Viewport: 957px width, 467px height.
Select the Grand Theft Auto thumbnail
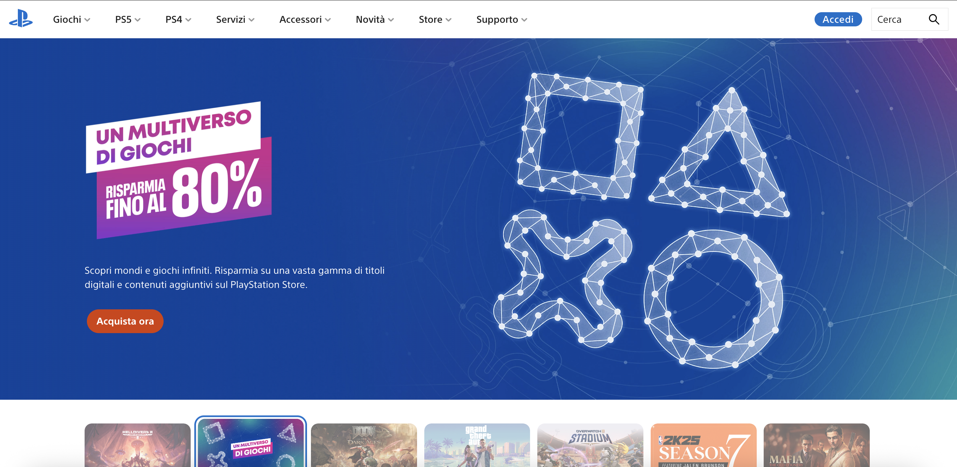[477, 445]
